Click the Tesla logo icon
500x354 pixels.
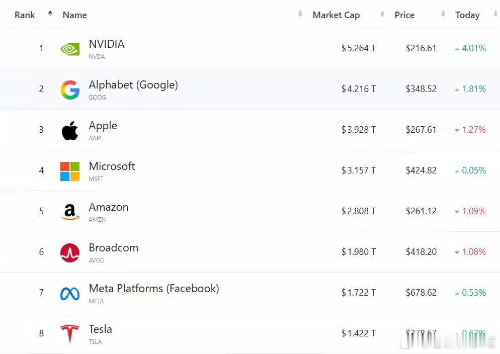pyautogui.click(x=70, y=334)
